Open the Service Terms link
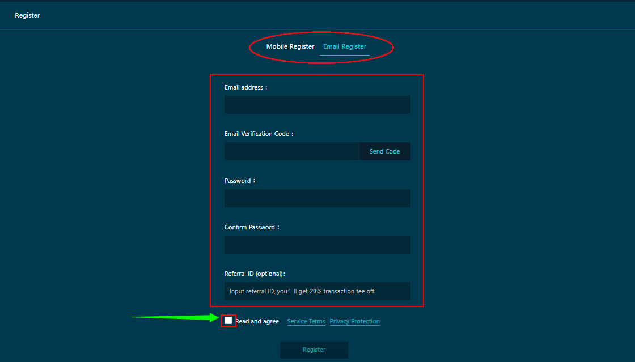This screenshot has width=635, height=362. pos(306,321)
